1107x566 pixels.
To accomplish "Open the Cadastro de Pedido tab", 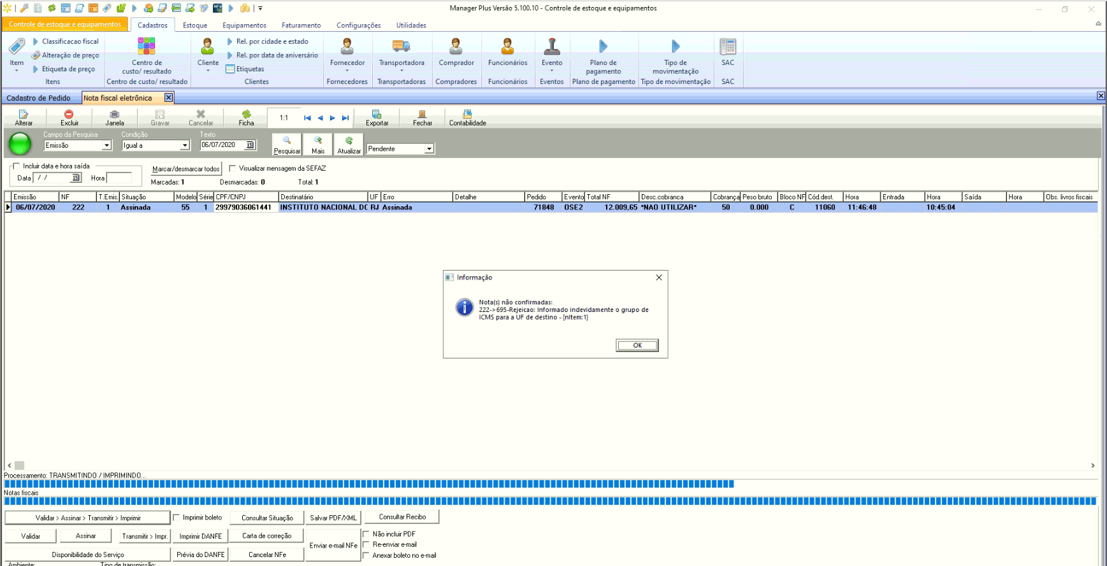I will point(39,98).
